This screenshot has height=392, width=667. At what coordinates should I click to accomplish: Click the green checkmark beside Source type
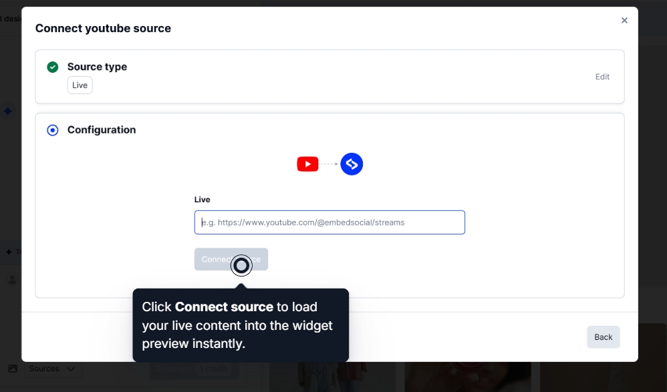point(53,67)
